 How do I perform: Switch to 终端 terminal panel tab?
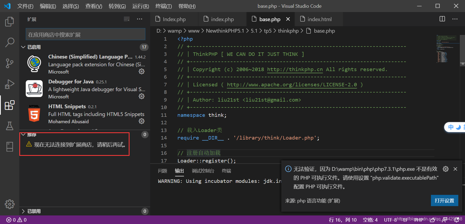[x=227, y=171]
